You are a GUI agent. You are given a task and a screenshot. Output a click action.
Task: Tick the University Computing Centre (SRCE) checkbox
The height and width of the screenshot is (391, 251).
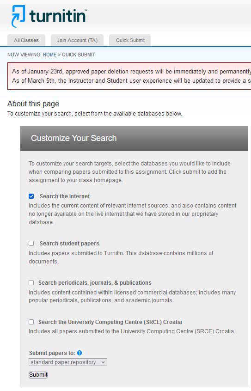(31, 322)
